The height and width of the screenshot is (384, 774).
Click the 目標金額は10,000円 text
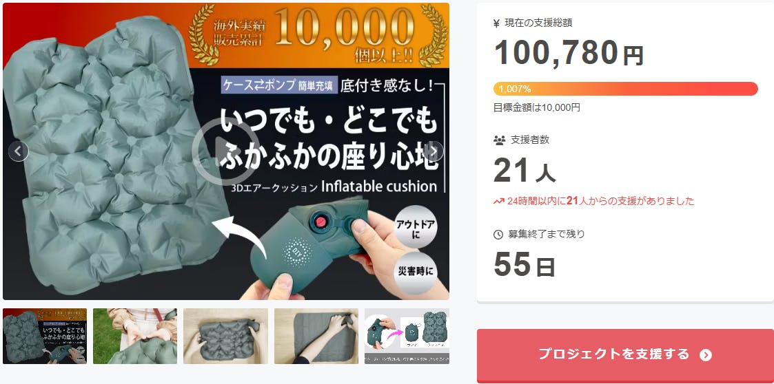pos(537,107)
